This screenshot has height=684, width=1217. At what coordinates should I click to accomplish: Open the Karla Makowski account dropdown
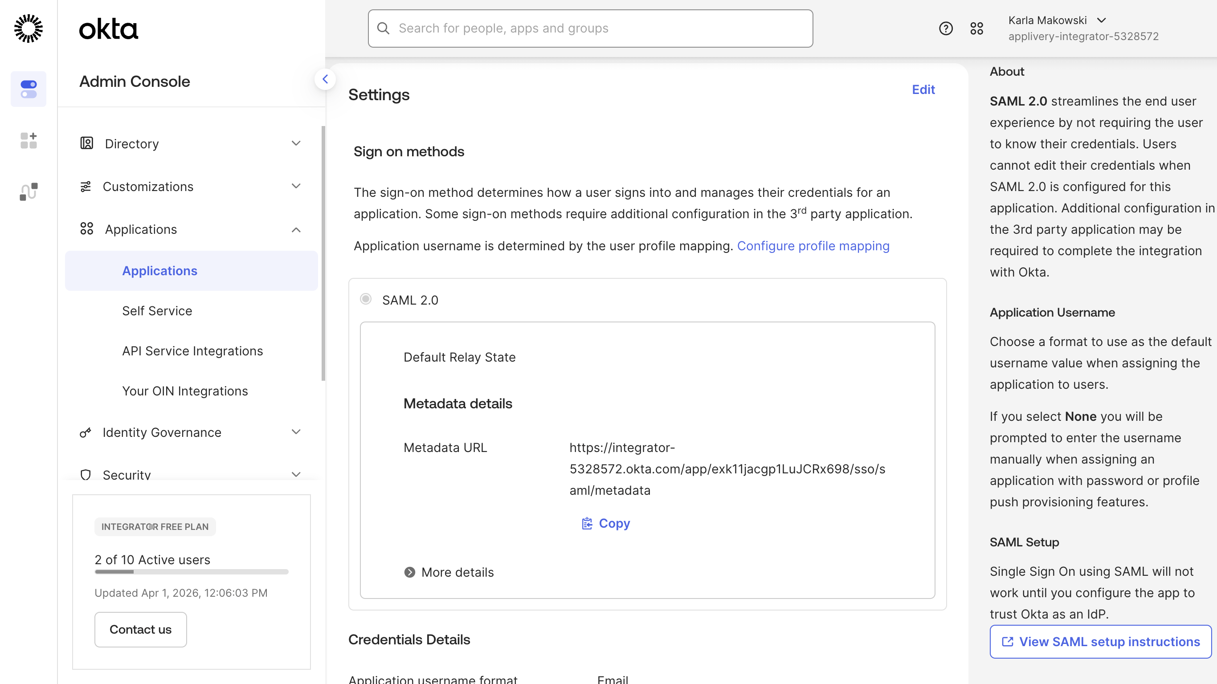pyautogui.click(x=1103, y=20)
